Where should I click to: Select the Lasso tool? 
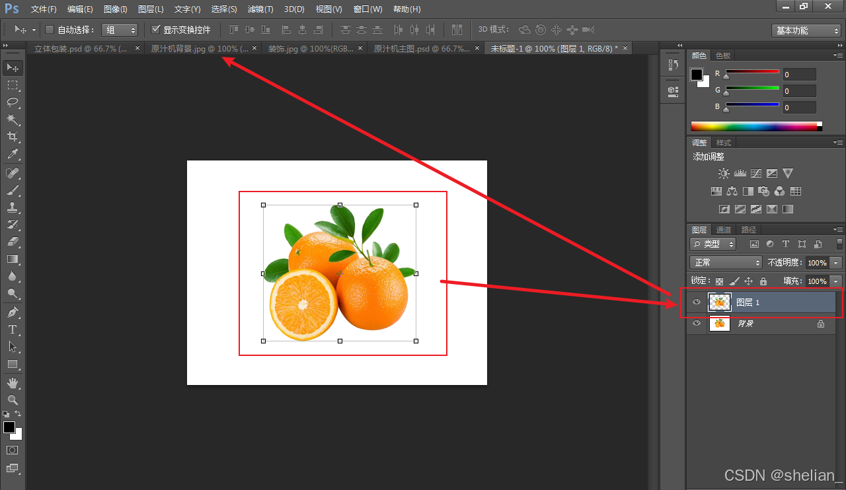[13, 102]
